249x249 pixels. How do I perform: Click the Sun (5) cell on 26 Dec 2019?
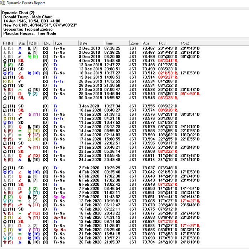(x=8, y=81)
